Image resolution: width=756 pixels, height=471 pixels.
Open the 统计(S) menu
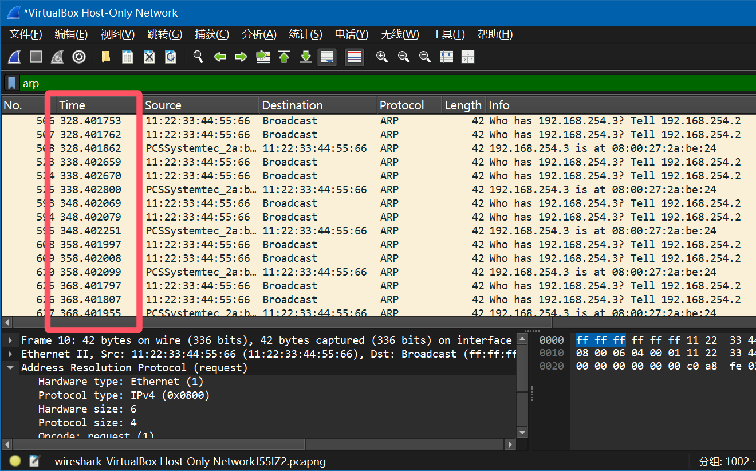click(305, 34)
